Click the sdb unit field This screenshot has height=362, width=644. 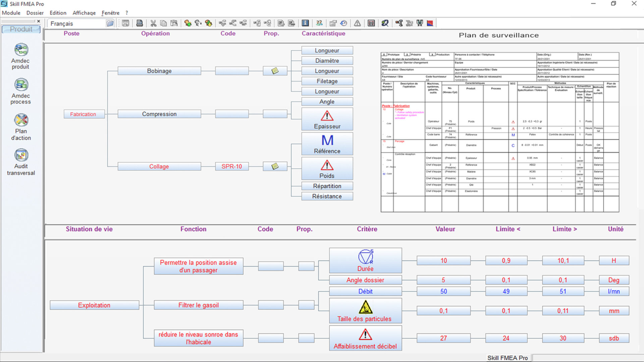614,338
